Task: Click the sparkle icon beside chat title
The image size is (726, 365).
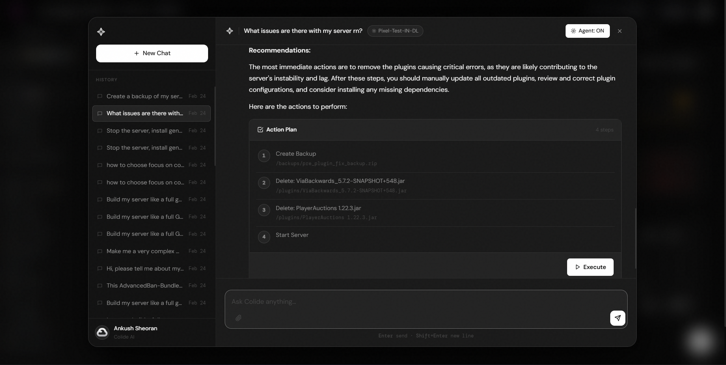Action: 230,31
